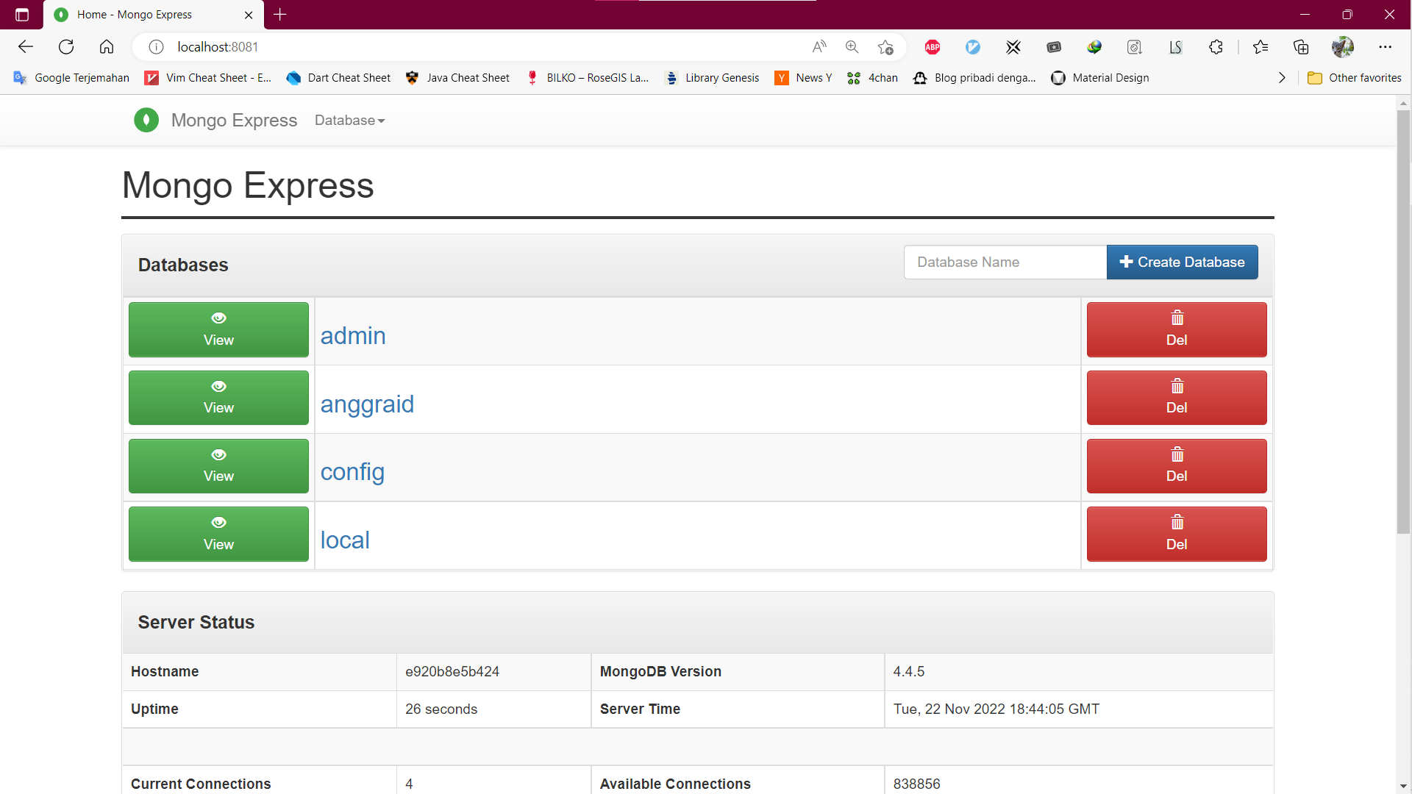Click the browser refresh icon
The height and width of the screenshot is (794, 1412).
(66, 47)
